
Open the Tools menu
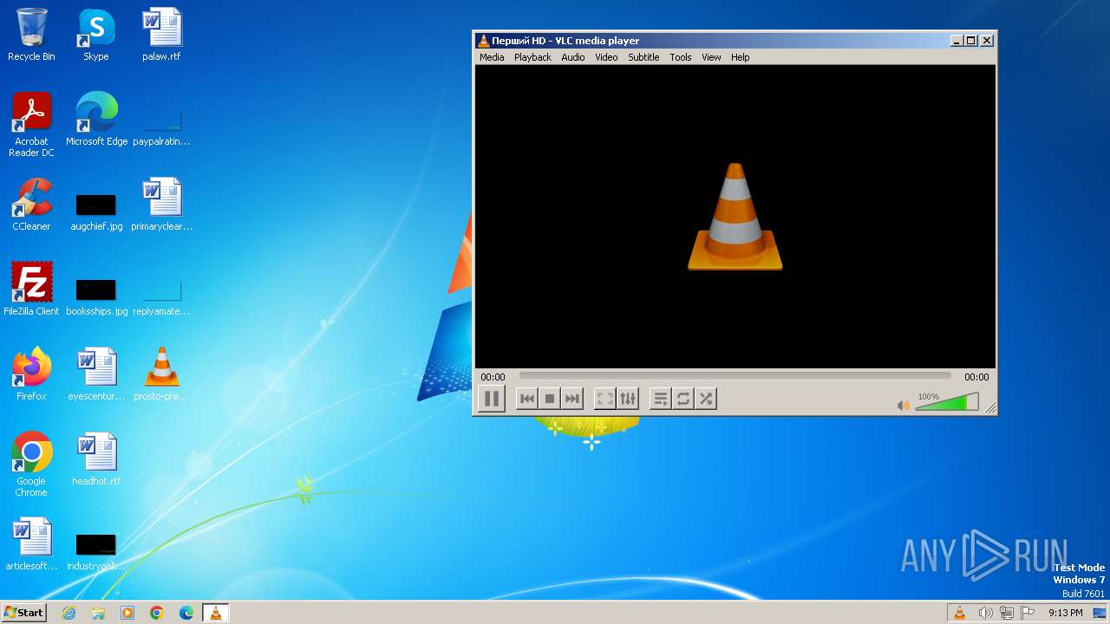[681, 57]
